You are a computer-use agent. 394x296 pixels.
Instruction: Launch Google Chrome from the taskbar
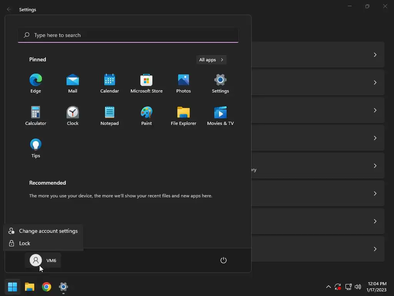tap(47, 287)
